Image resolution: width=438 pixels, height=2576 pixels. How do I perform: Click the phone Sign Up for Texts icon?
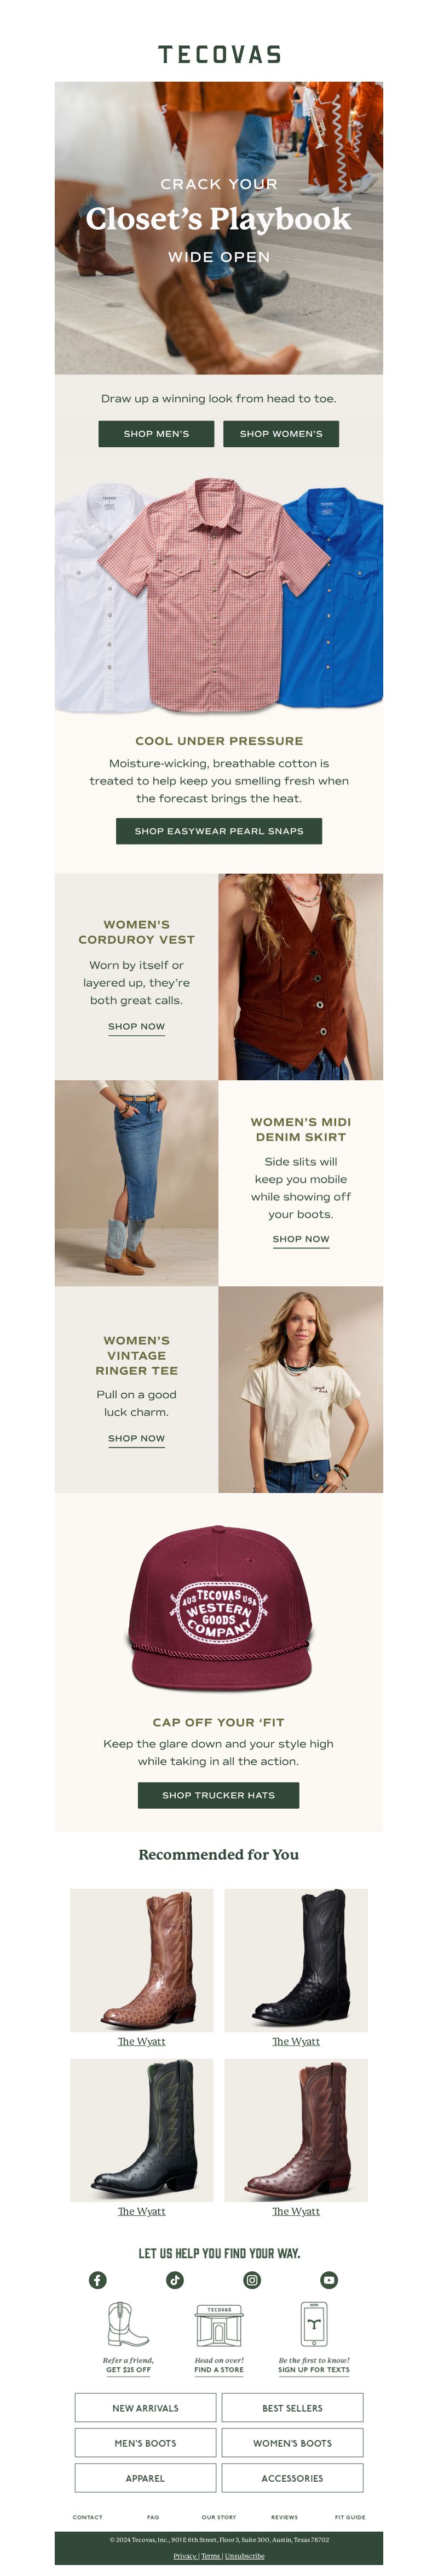[314, 2324]
